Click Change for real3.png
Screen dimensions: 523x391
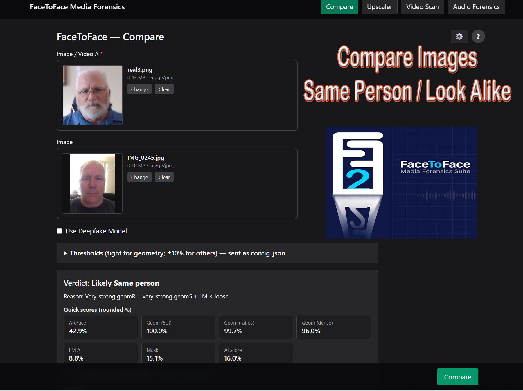click(x=139, y=89)
